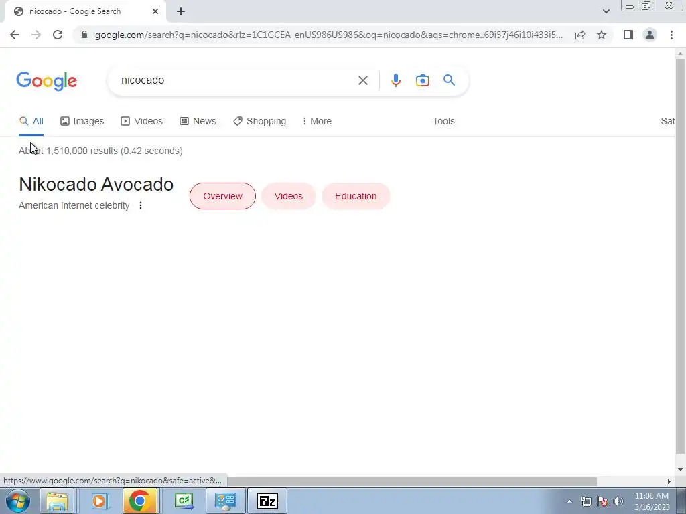The image size is (686, 514).
Task: Click the address bar URL
Action: pos(329,35)
